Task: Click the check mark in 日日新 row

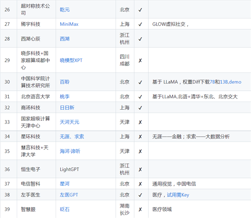Action: click(x=140, y=108)
